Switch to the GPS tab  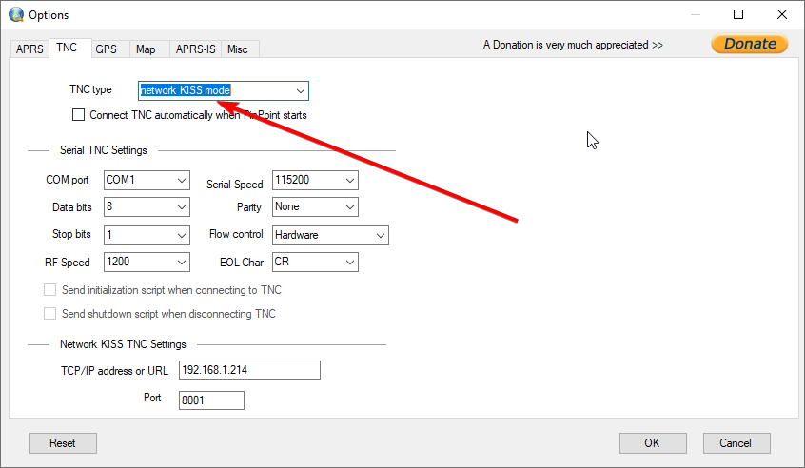click(x=106, y=49)
